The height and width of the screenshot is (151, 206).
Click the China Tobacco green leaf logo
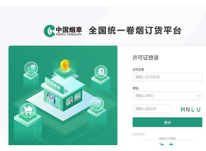pos(49,31)
